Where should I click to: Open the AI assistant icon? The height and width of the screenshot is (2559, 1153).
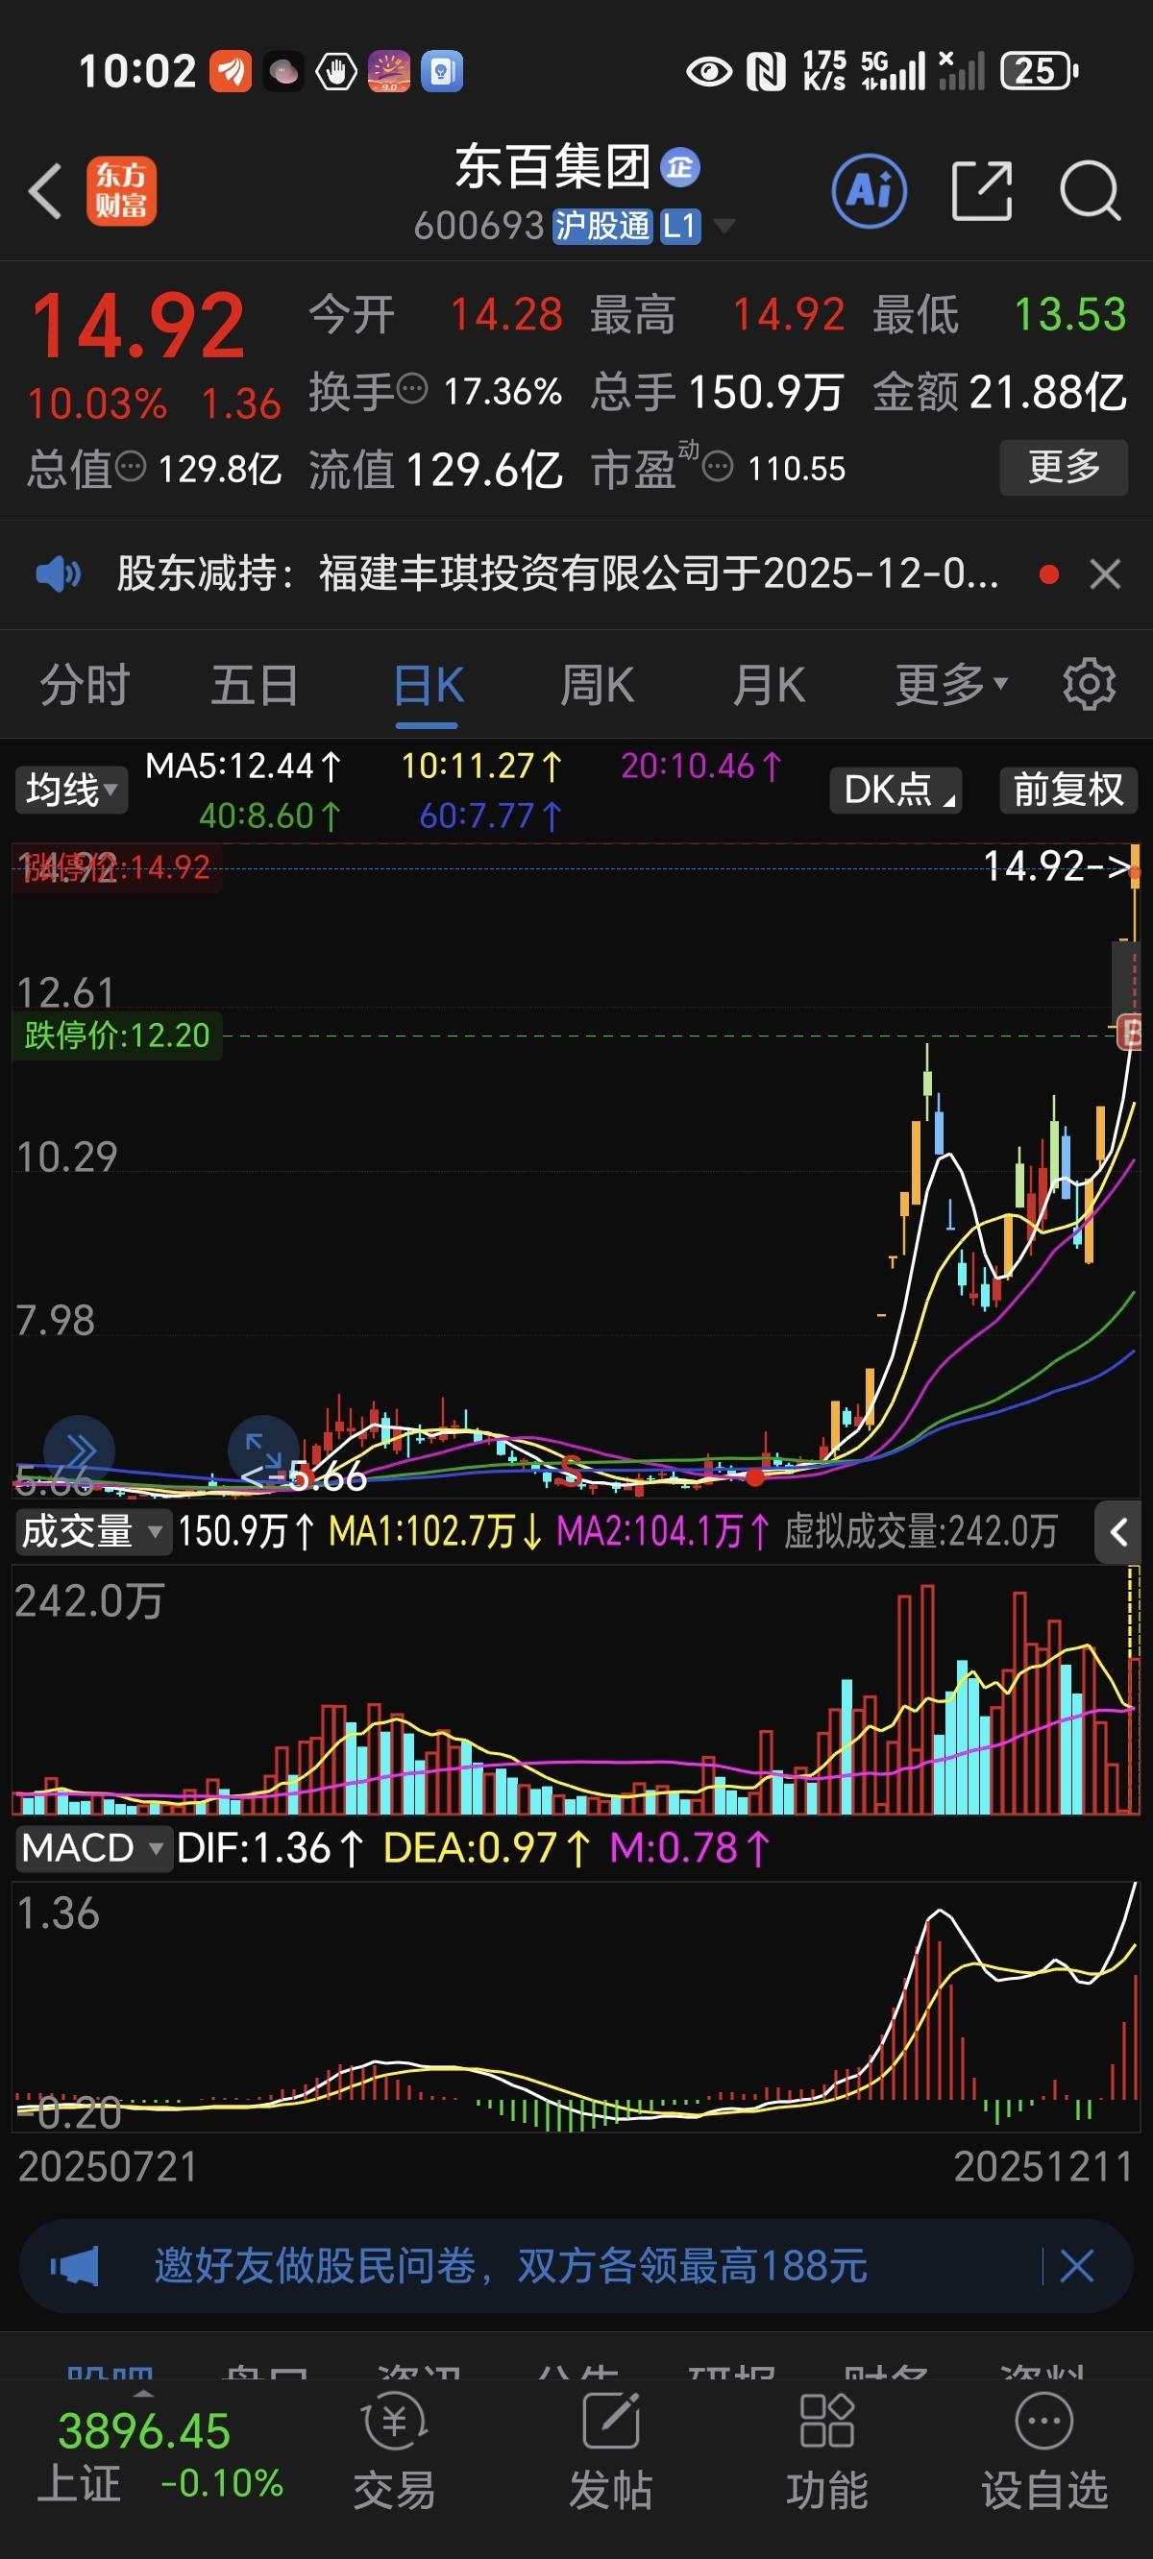tap(869, 190)
